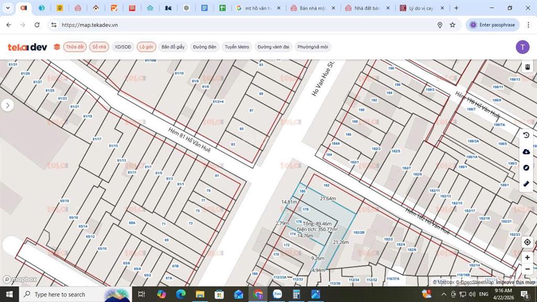Close the 'Lý do vị cay' tab

(442, 8)
